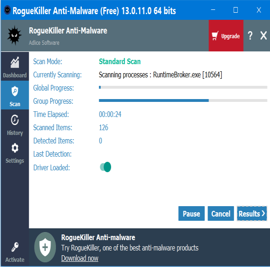Select the Scan shield icon in sidebar
The image size is (270, 267).
tap(15, 91)
